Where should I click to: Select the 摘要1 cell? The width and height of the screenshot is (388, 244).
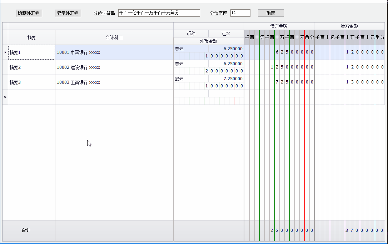pos(31,52)
